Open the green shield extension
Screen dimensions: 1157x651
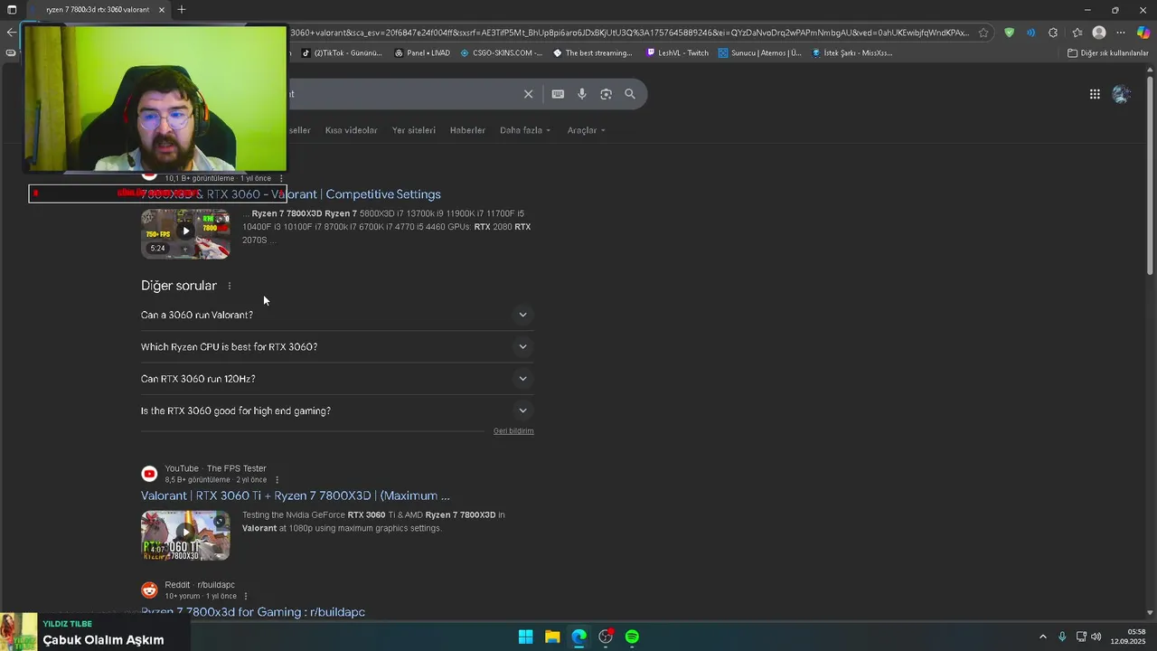click(1010, 33)
